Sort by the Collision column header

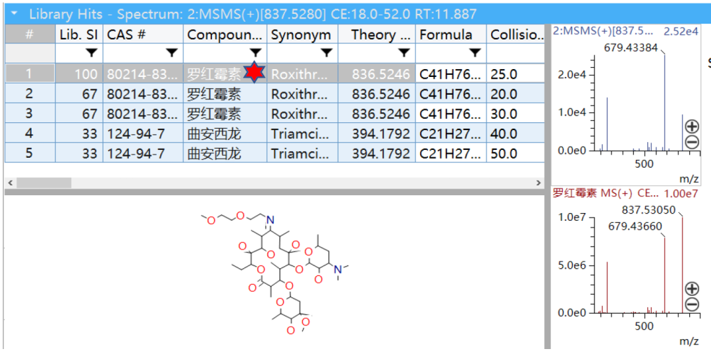pos(516,34)
